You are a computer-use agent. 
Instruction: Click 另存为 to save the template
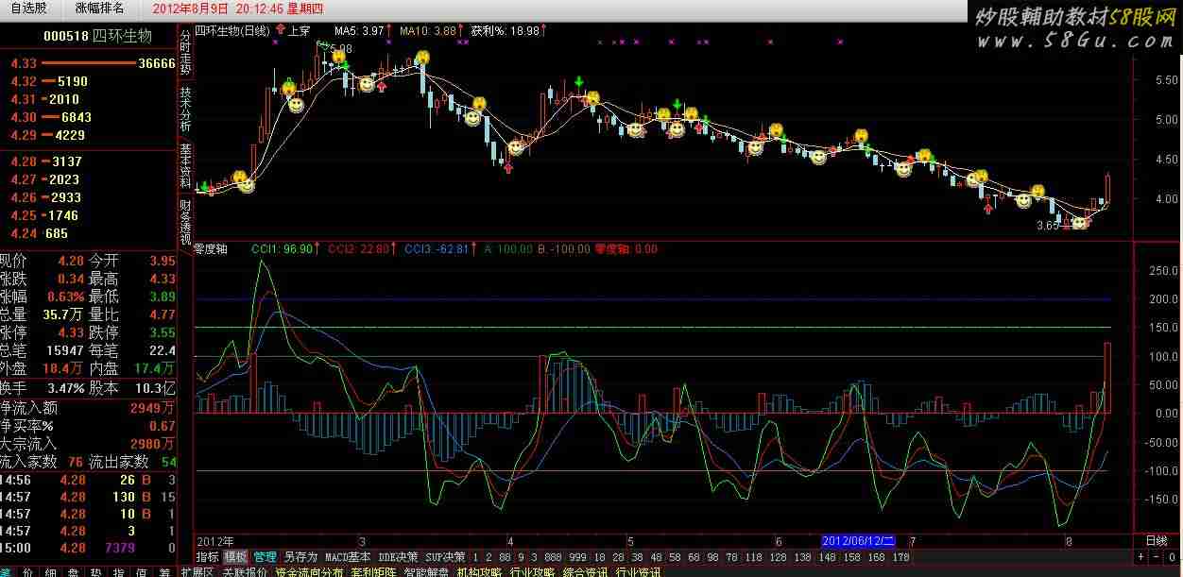tap(300, 557)
